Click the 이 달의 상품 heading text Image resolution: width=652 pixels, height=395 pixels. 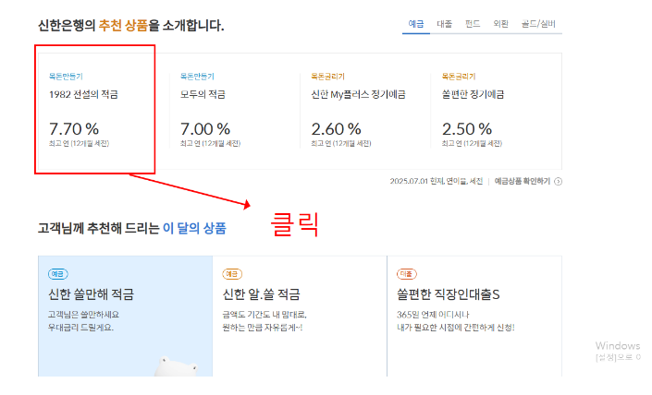tap(194, 228)
